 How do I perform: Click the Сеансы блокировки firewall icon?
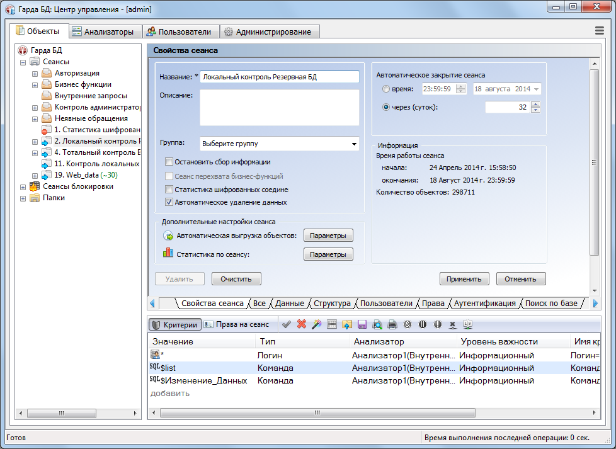(x=35, y=186)
